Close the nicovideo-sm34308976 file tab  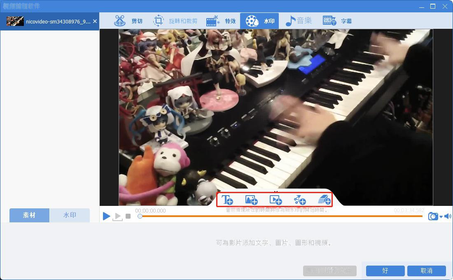(x=95, y=21)
